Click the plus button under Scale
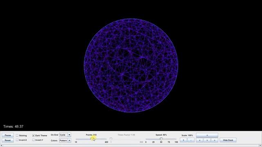 (183, 140)
